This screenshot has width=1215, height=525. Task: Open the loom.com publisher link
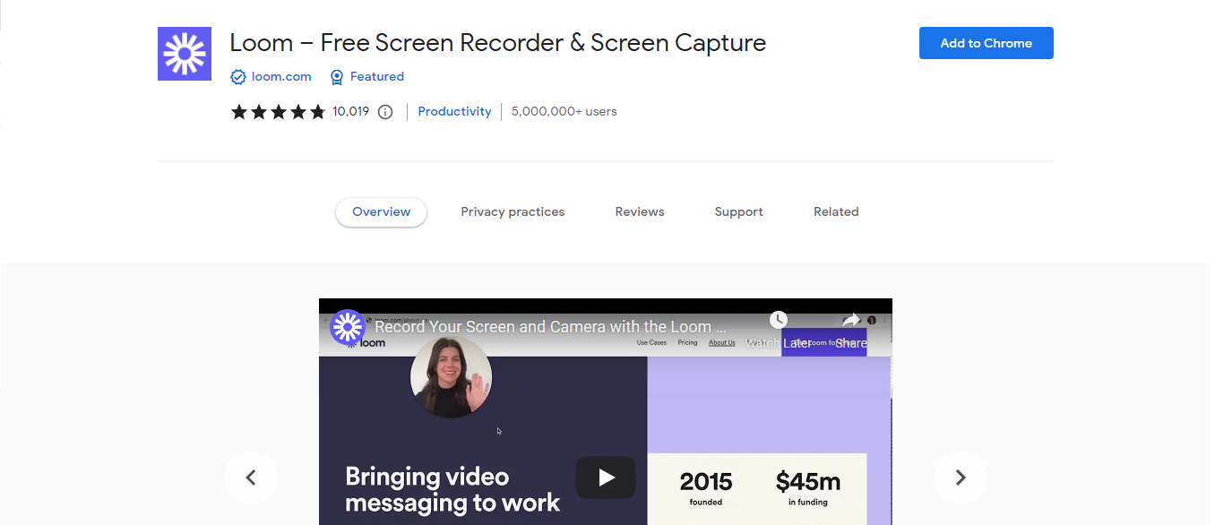click(x=281, y=77)
